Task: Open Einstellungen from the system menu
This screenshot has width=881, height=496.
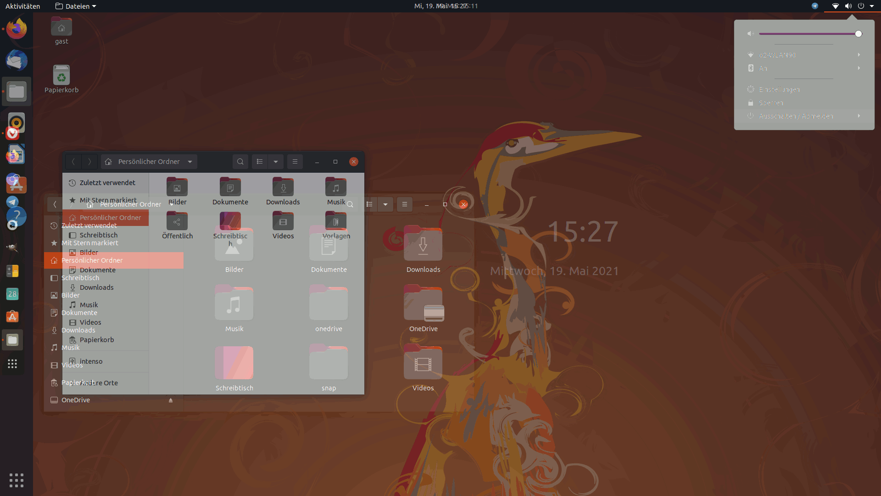Action: 780,89
